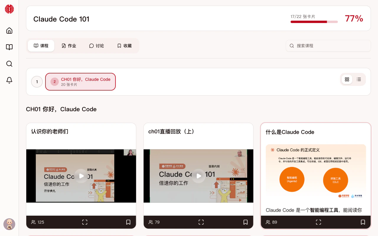Image resolution: width=378 pixels, height=236 pixels.
Task: Bookmark the 什么是Claude Code card
Action: pos(363,222)
